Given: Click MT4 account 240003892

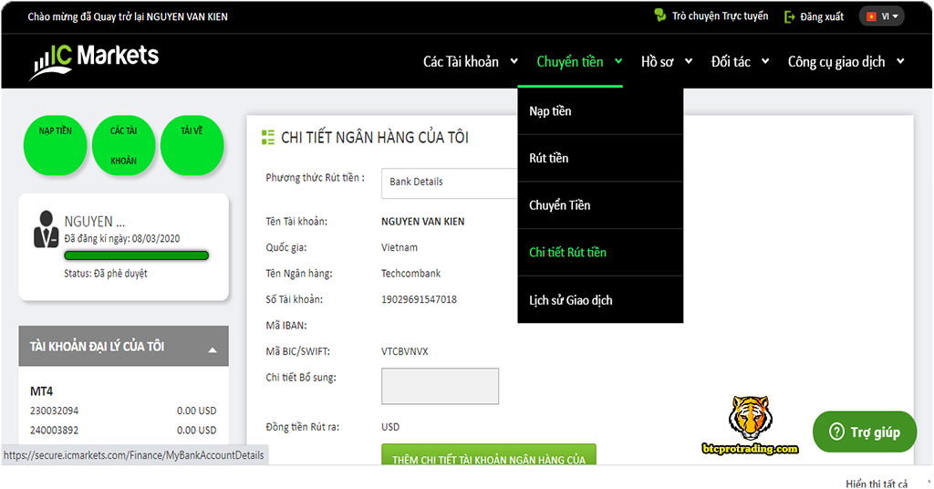Looking at the screenshot, I should pyautogui.click(x=54, y=430).
